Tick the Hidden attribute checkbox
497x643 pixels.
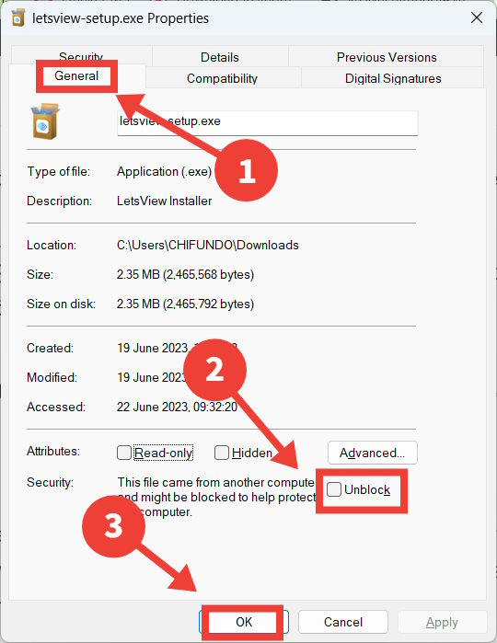[222, 453]
